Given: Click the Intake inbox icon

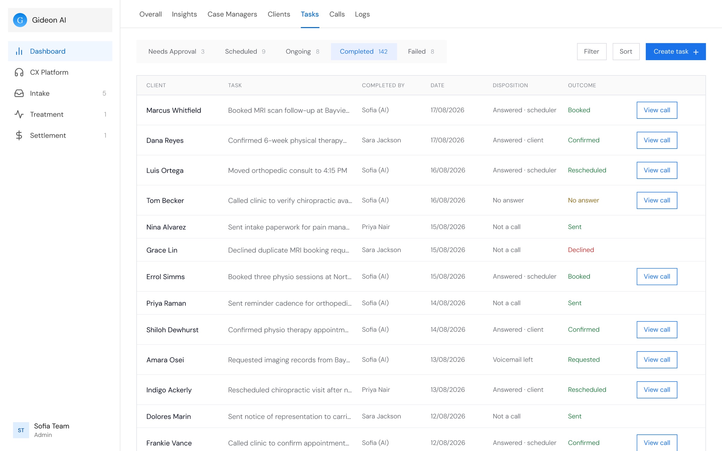Looking at the screenshot, I should (19, 93).
